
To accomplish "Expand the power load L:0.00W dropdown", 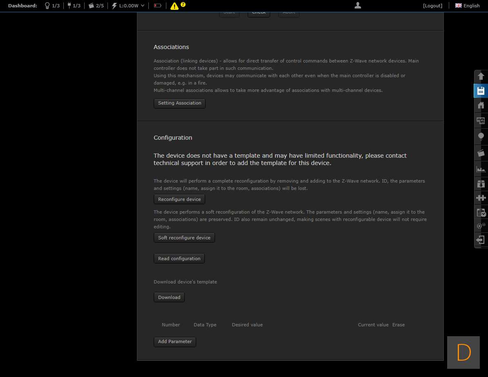I will 128,6.
